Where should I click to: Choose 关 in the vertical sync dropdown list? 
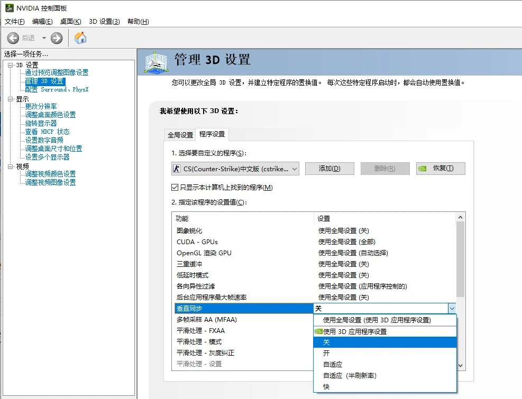[x=385, y=342]
